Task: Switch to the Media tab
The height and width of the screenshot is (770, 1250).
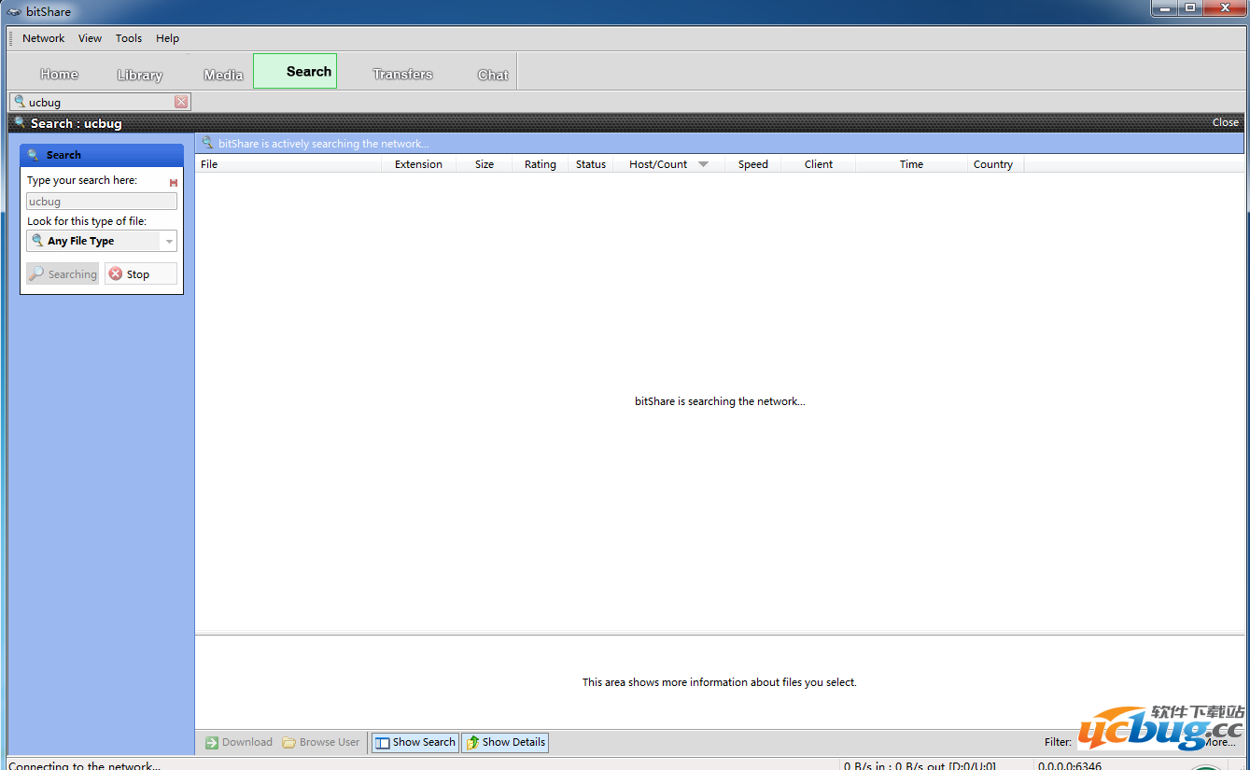Action: (x=223, y=75)
